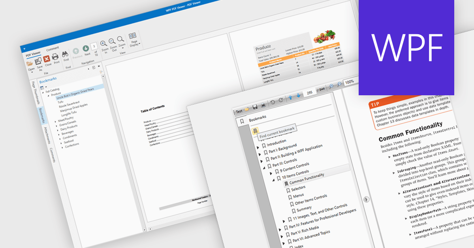
Task: Click the rotate clockwise icon
Action: coord(280,100)
